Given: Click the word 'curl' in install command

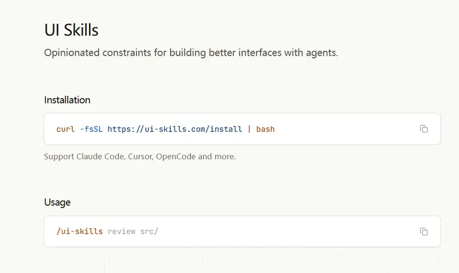Looking at the screenshot, I should click(65, 129).
